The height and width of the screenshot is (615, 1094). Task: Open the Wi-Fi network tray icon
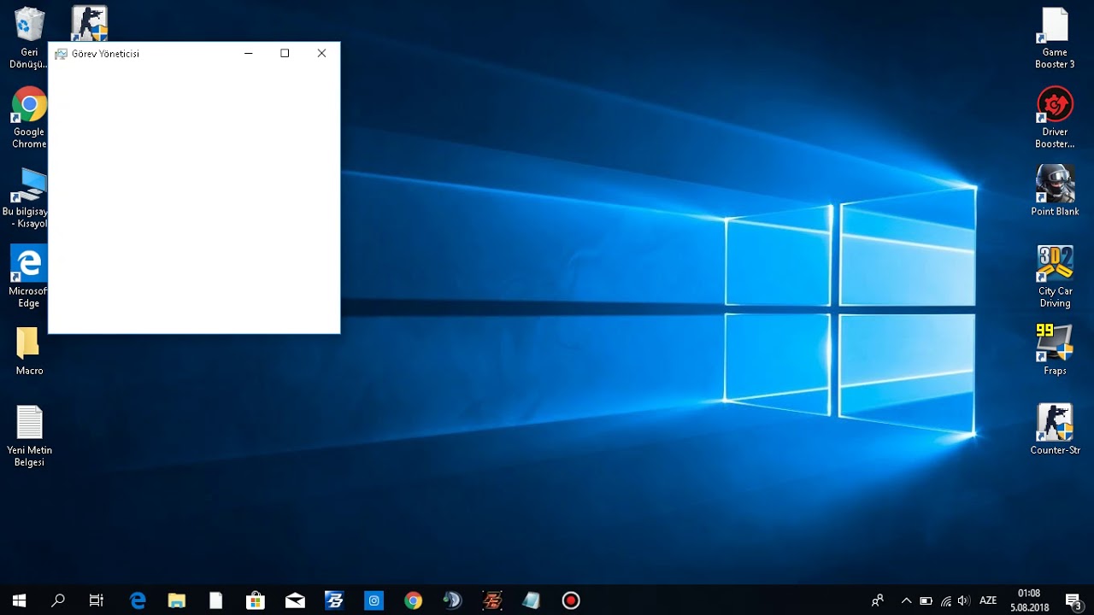[945, 600]
